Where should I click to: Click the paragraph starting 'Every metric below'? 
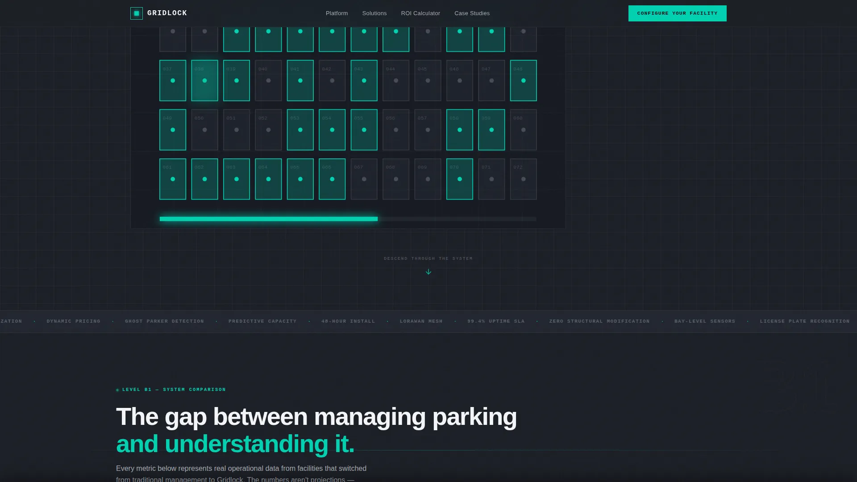pos(241,474)
